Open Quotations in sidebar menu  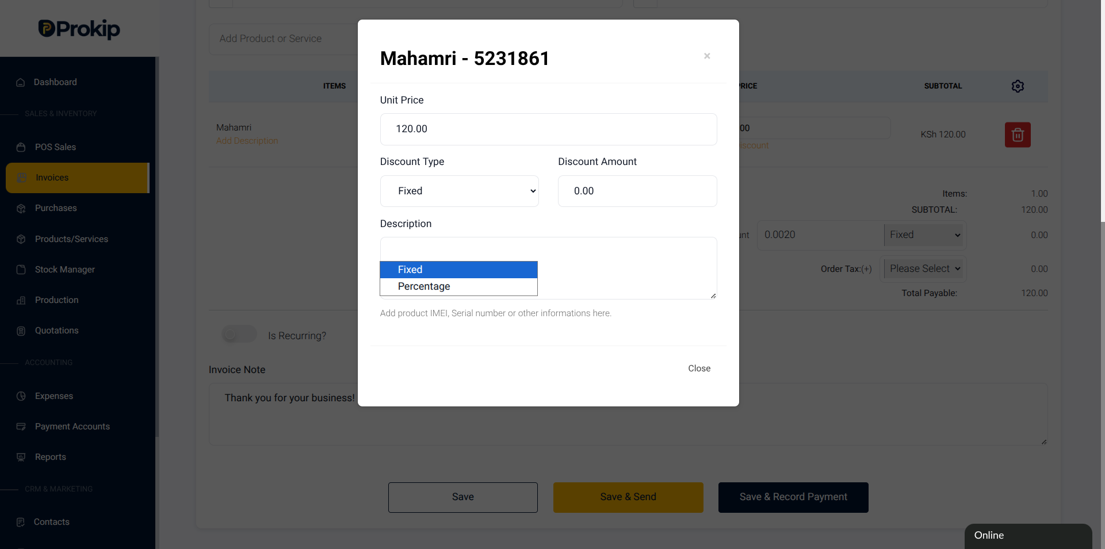pyautogui.click(x=56, y=331)
